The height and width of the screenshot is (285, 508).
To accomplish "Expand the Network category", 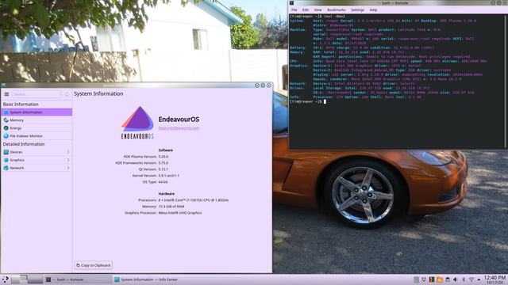I will [37, 168].
